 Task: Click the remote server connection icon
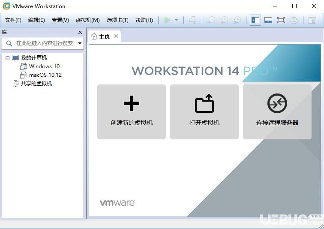tap(277, 103)
